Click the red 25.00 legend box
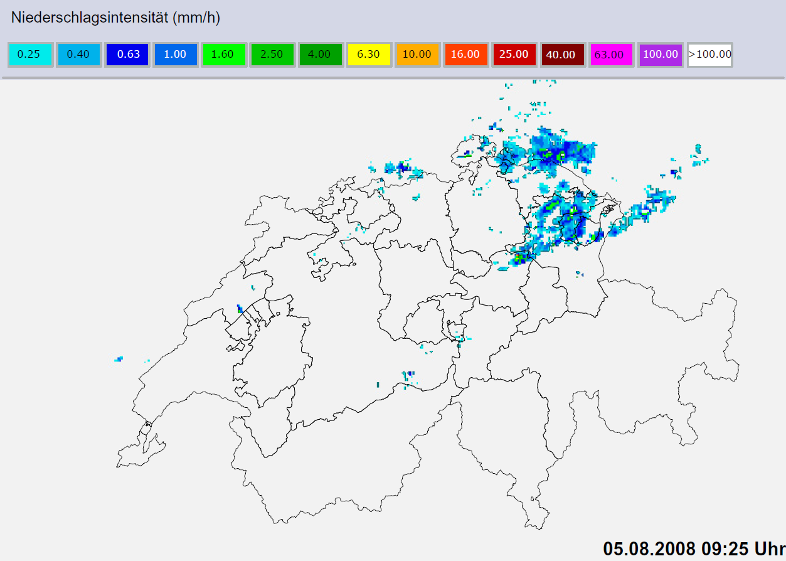The width and height of the screenshot is (786, 561). pos(514,55)
